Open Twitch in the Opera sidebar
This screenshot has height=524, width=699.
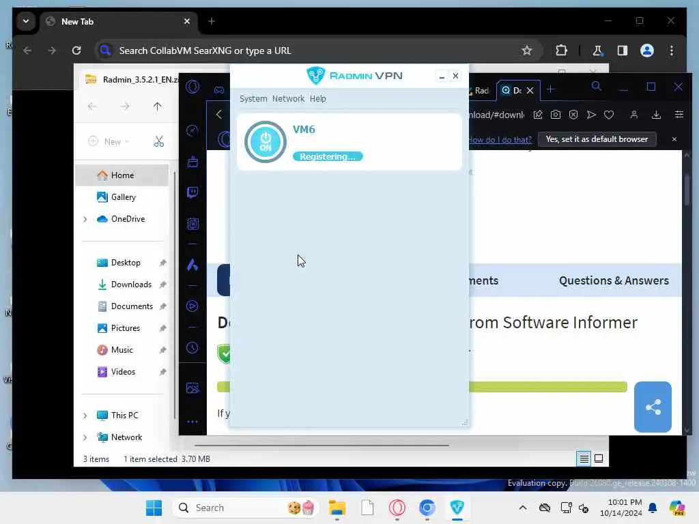pos(192,192)
